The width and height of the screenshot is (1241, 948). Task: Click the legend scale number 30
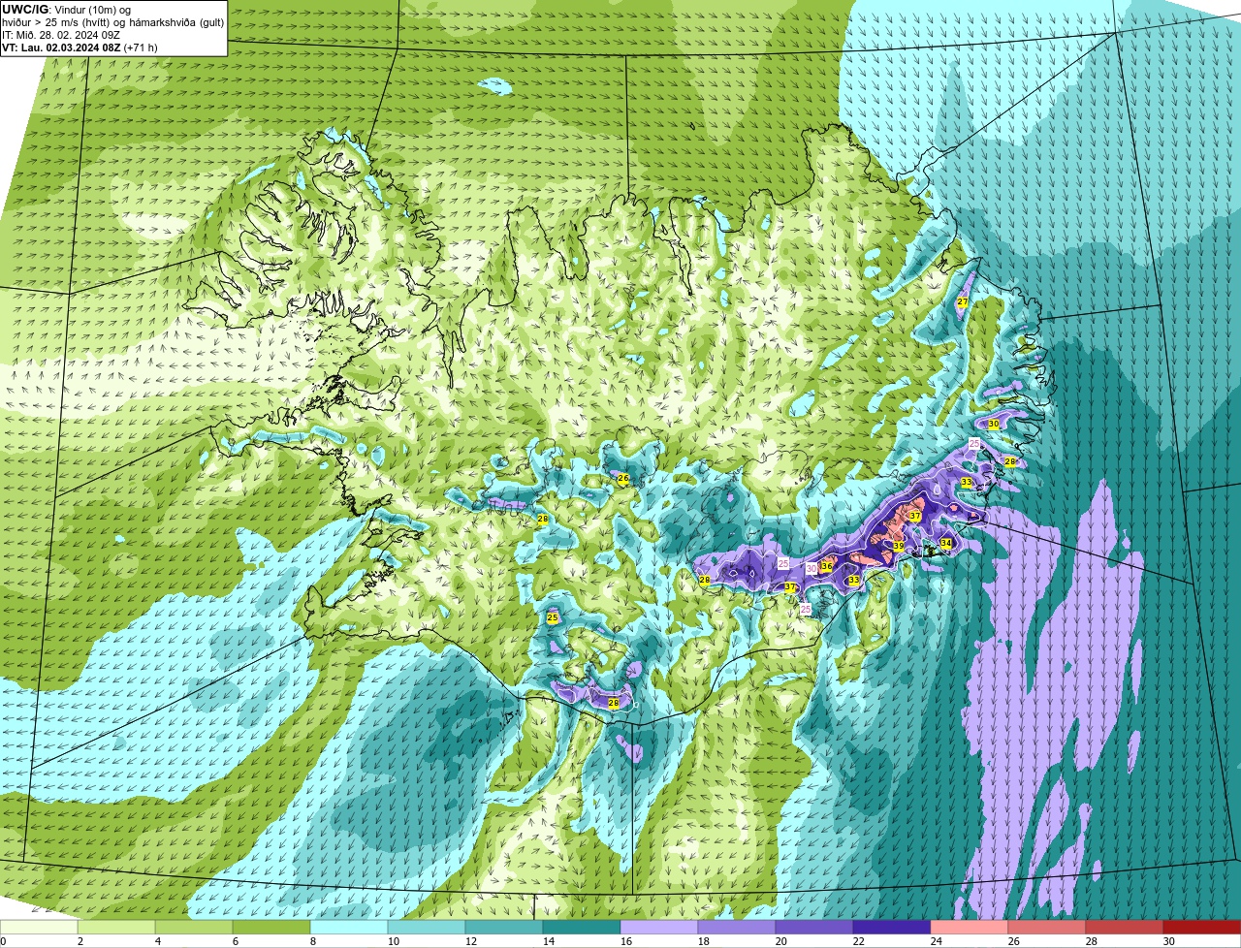(x=1168, y=941)
